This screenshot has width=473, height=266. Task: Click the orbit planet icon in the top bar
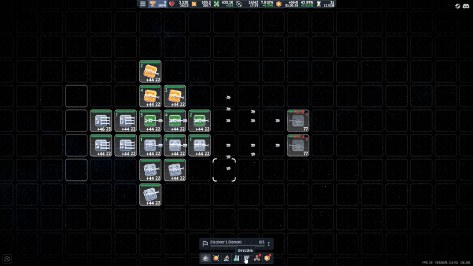click(239, 4)
